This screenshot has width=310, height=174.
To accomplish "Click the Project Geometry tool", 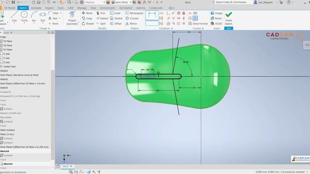I will coord(72,18).
